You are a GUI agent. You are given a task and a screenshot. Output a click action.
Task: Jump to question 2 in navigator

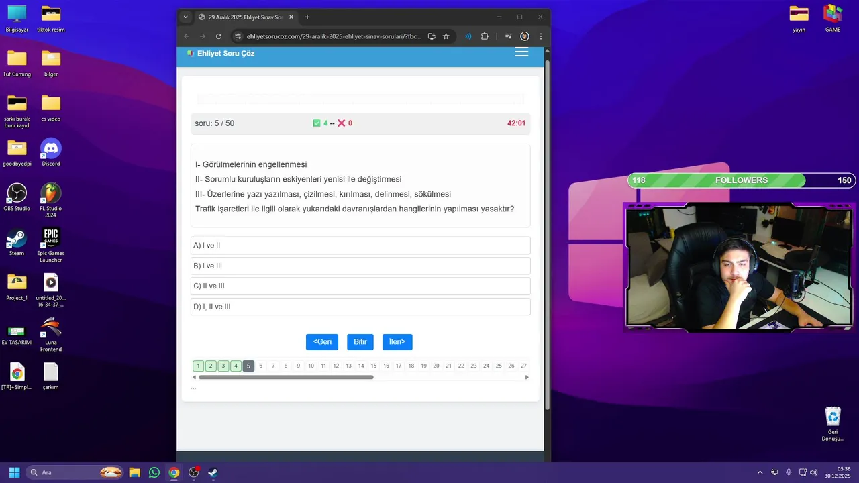211,366
